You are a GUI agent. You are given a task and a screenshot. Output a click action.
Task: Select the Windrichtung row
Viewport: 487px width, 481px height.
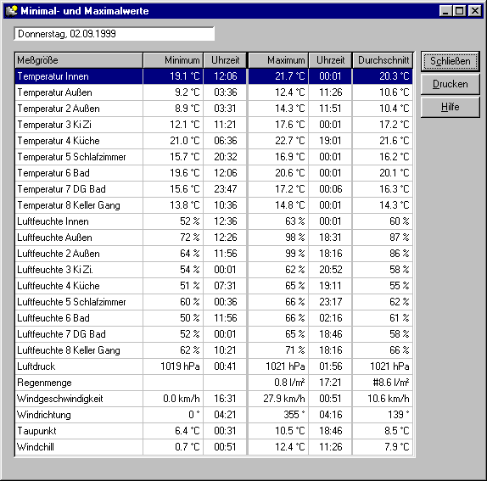(214, 416)
